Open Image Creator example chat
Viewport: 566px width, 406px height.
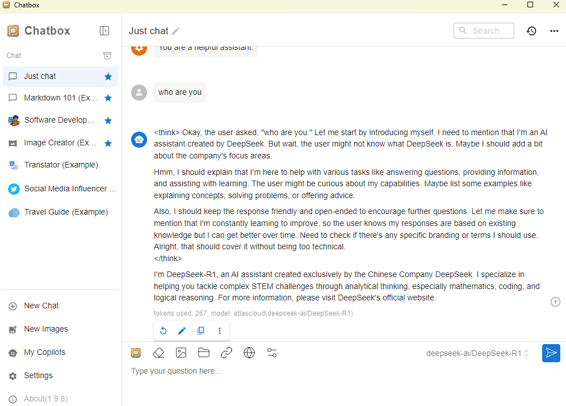[60, 143]
